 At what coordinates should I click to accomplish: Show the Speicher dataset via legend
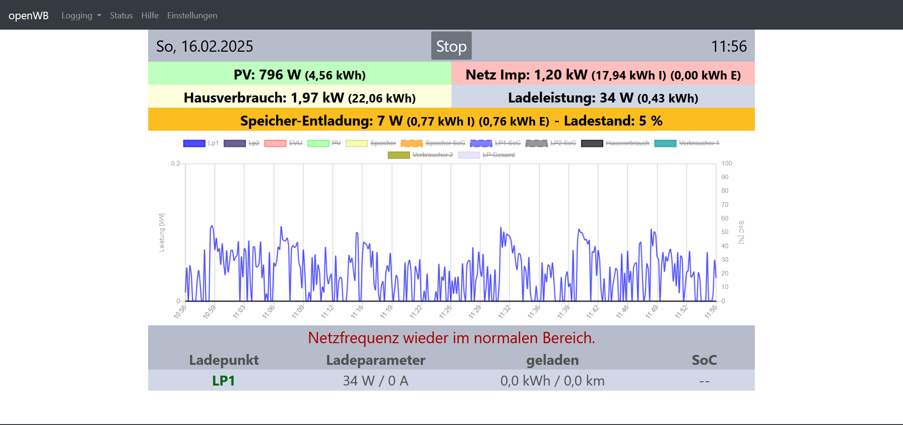click(x=371, y=143)
